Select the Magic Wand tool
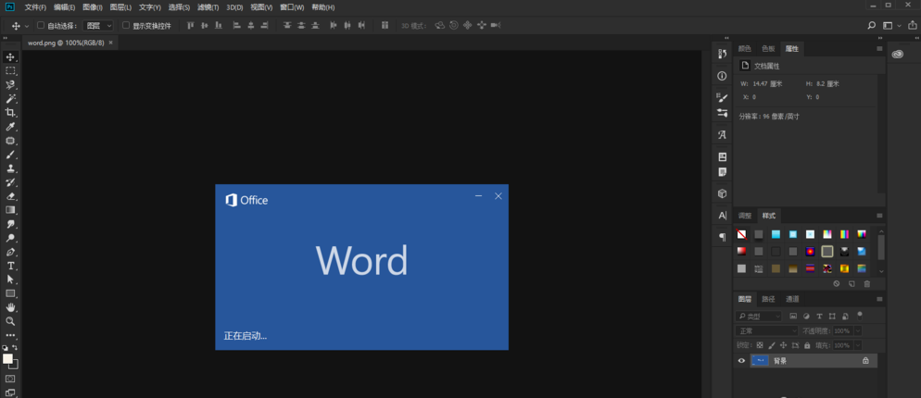 [x=11, y=98]
